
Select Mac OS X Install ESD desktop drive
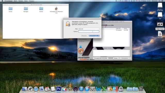pyautogui.click(x=160, y=7)
